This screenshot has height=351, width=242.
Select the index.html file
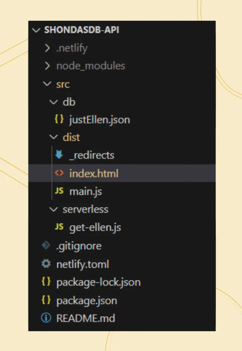(93, 173)
